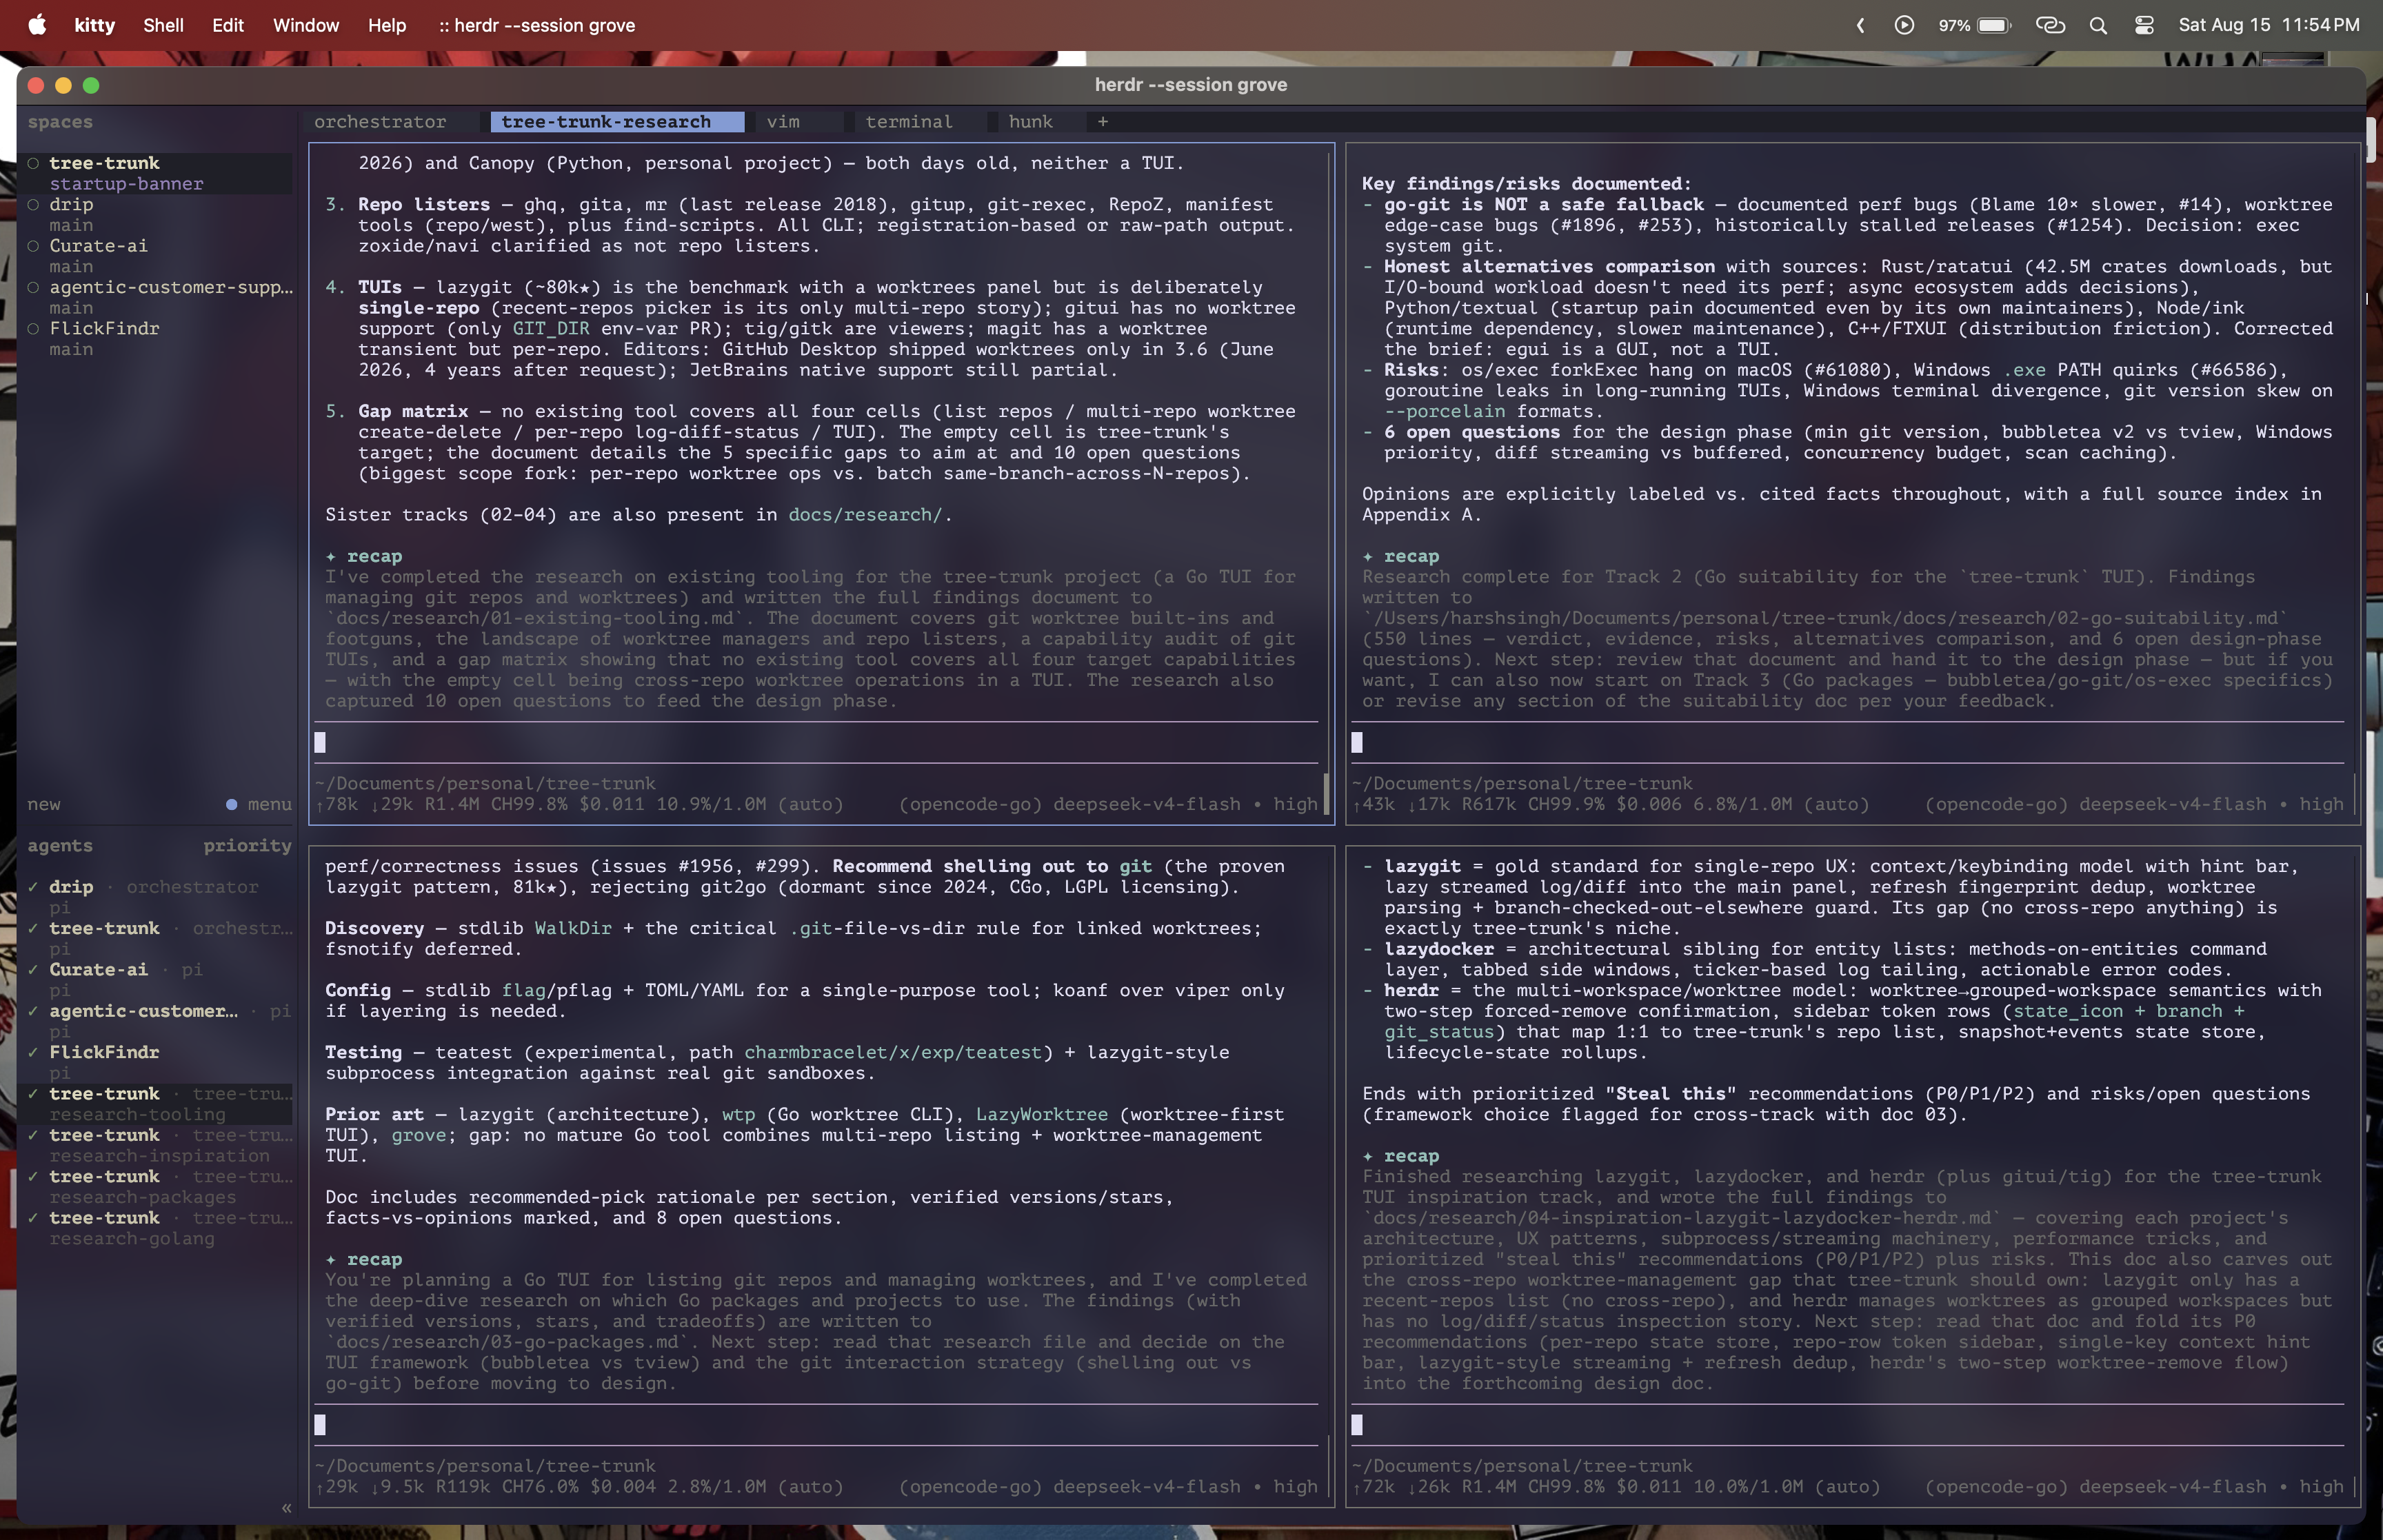
Task: Click the '$0.011 10.9%/1.0M' status text
Action: tap(678, 805)
